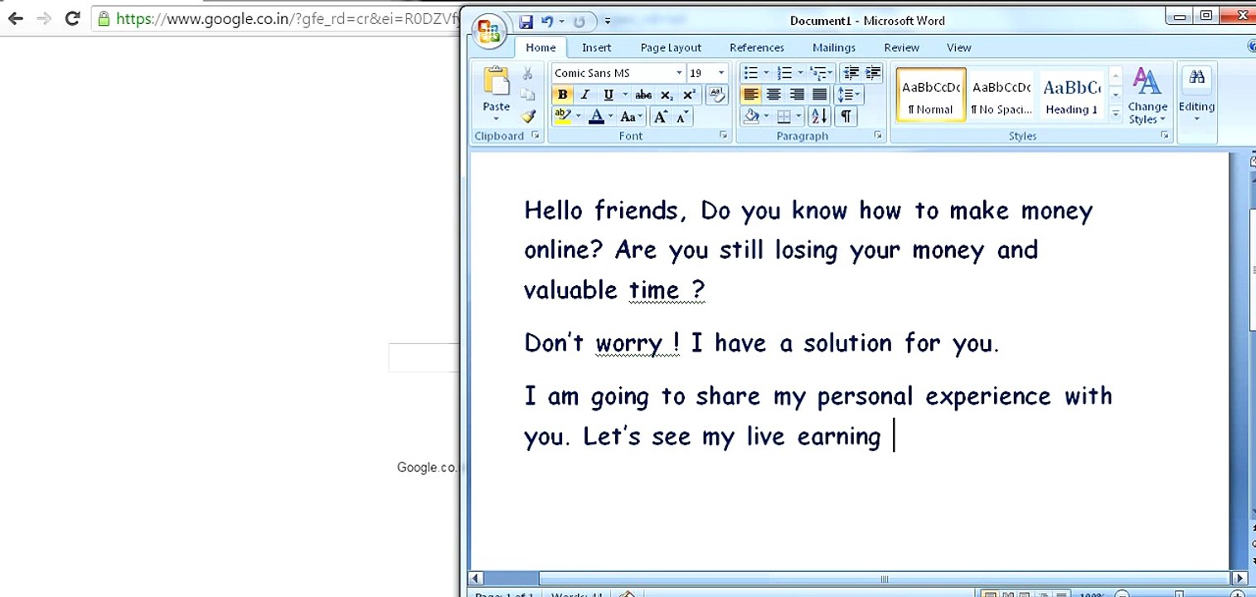
Task: Go to the View tab
Action: tap(958, 47)
